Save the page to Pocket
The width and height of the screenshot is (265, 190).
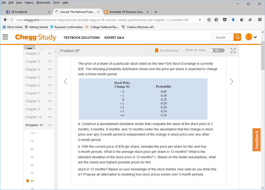(x=225, y=19)
